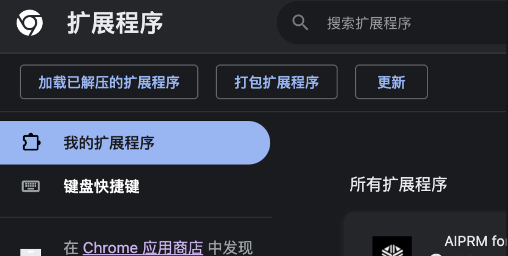Open the Chrome 应用商店 link
Screen dimensions: 508x256
coord(143,248)
